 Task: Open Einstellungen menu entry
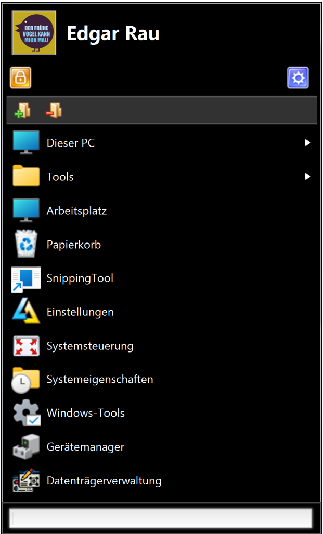point(162,312)
